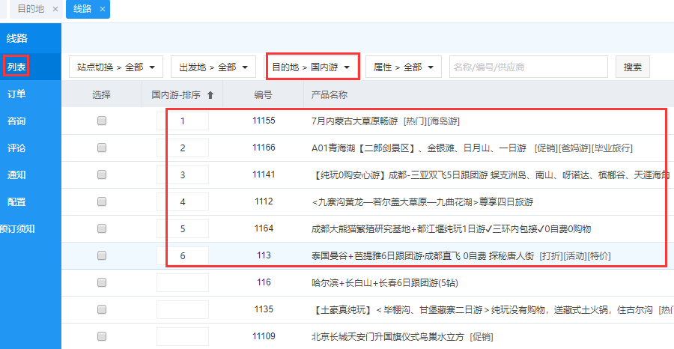Check the row for product 1164

click(102, 228)
